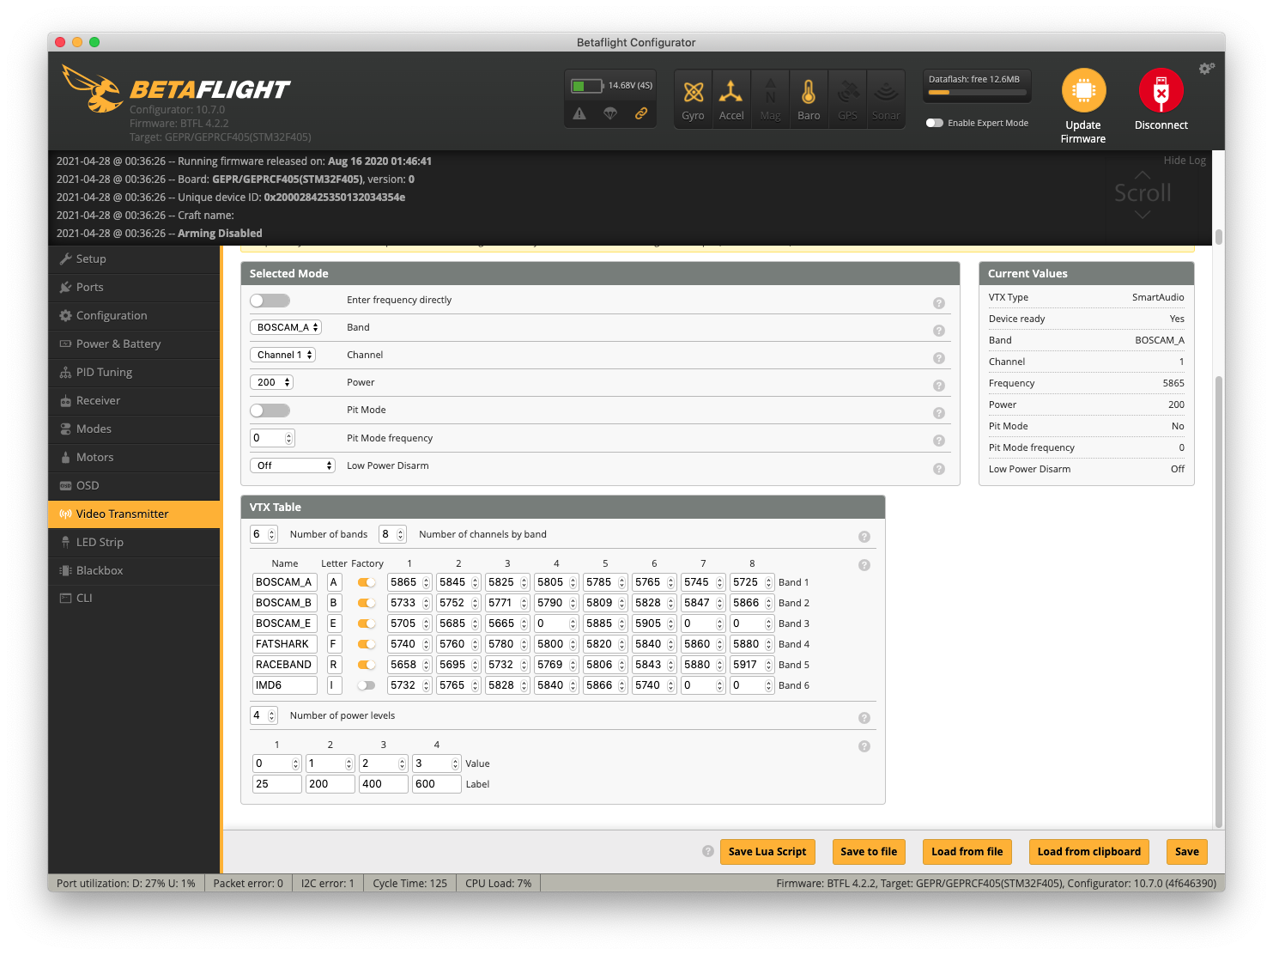Click help icon beside Save Lua Script
1273x955 pixels.
point(708,851)
